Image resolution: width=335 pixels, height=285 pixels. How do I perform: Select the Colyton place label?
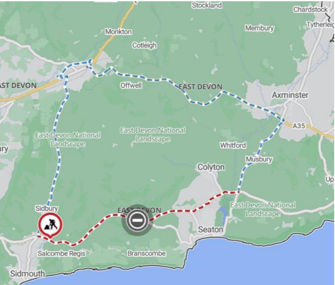point(211,167)
